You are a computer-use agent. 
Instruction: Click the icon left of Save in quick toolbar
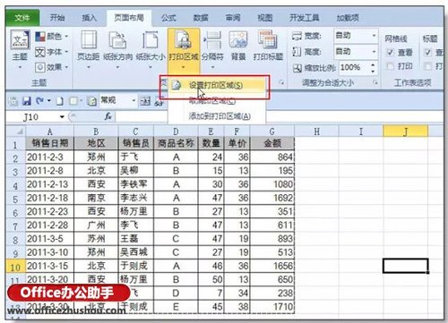pyautogui.click(x=13, y=101)
